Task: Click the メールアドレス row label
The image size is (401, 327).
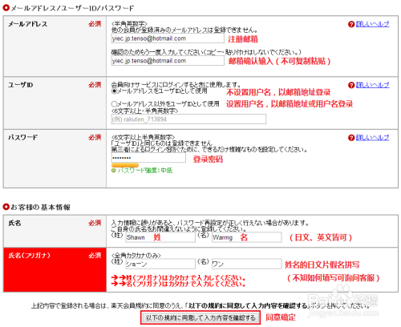Action: pos(27,24)
